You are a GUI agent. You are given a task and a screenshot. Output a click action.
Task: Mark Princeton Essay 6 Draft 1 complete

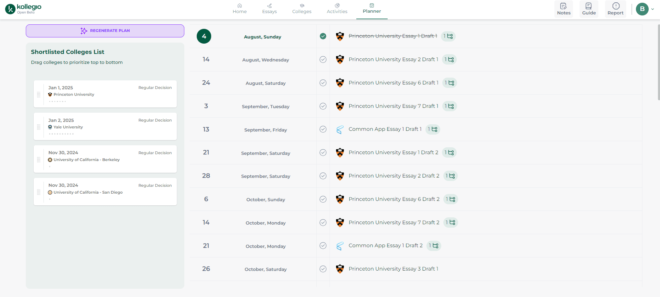(323, 83)
